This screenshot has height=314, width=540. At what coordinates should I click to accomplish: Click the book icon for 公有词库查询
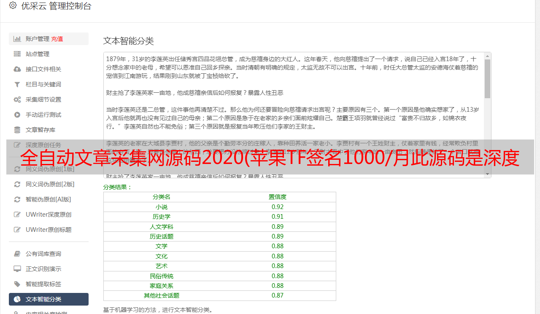(x=17, y=254)
